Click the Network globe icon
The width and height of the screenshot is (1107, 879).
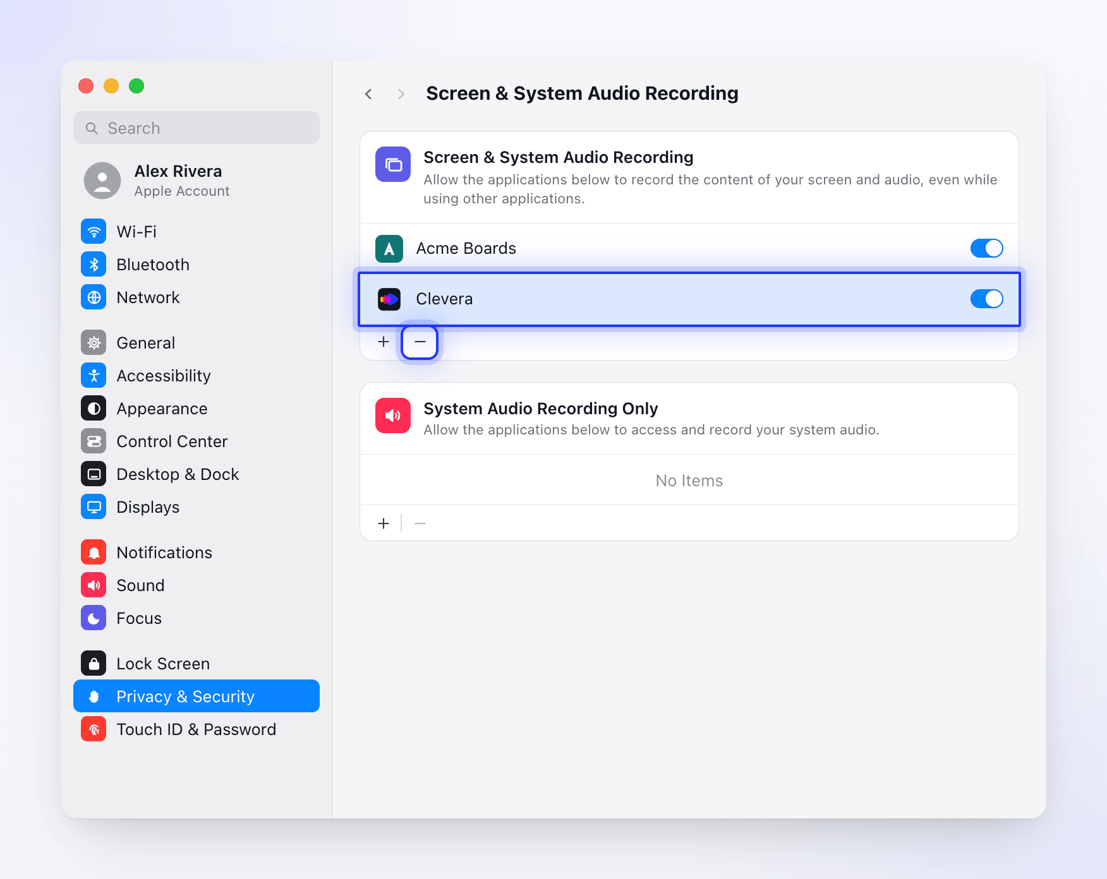94,297
